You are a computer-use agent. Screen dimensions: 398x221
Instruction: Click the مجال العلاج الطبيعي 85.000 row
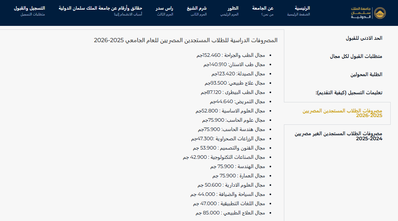230,213
